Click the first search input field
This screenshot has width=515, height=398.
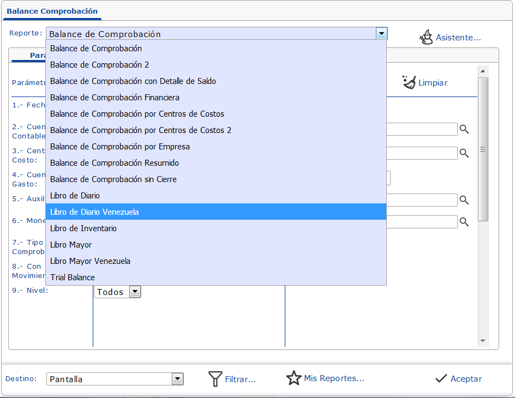click(422, 129)
